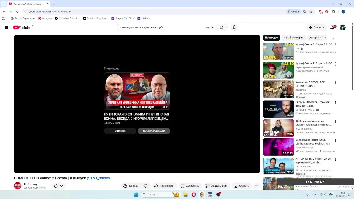This screenshot has height=199, width=354.
Task: Click the URL address bar
Action: click(x=155, y=12)
